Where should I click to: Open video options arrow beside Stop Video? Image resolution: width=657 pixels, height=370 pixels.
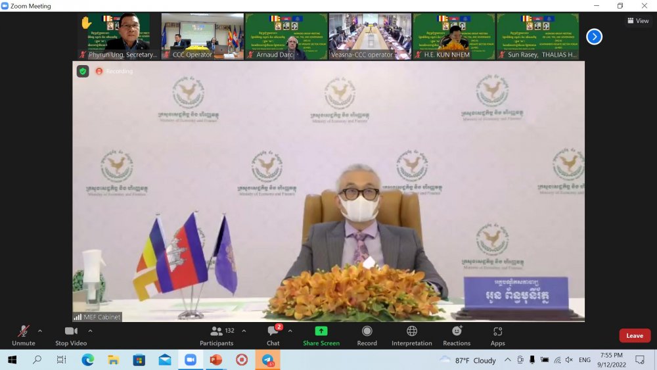(90, 331)
